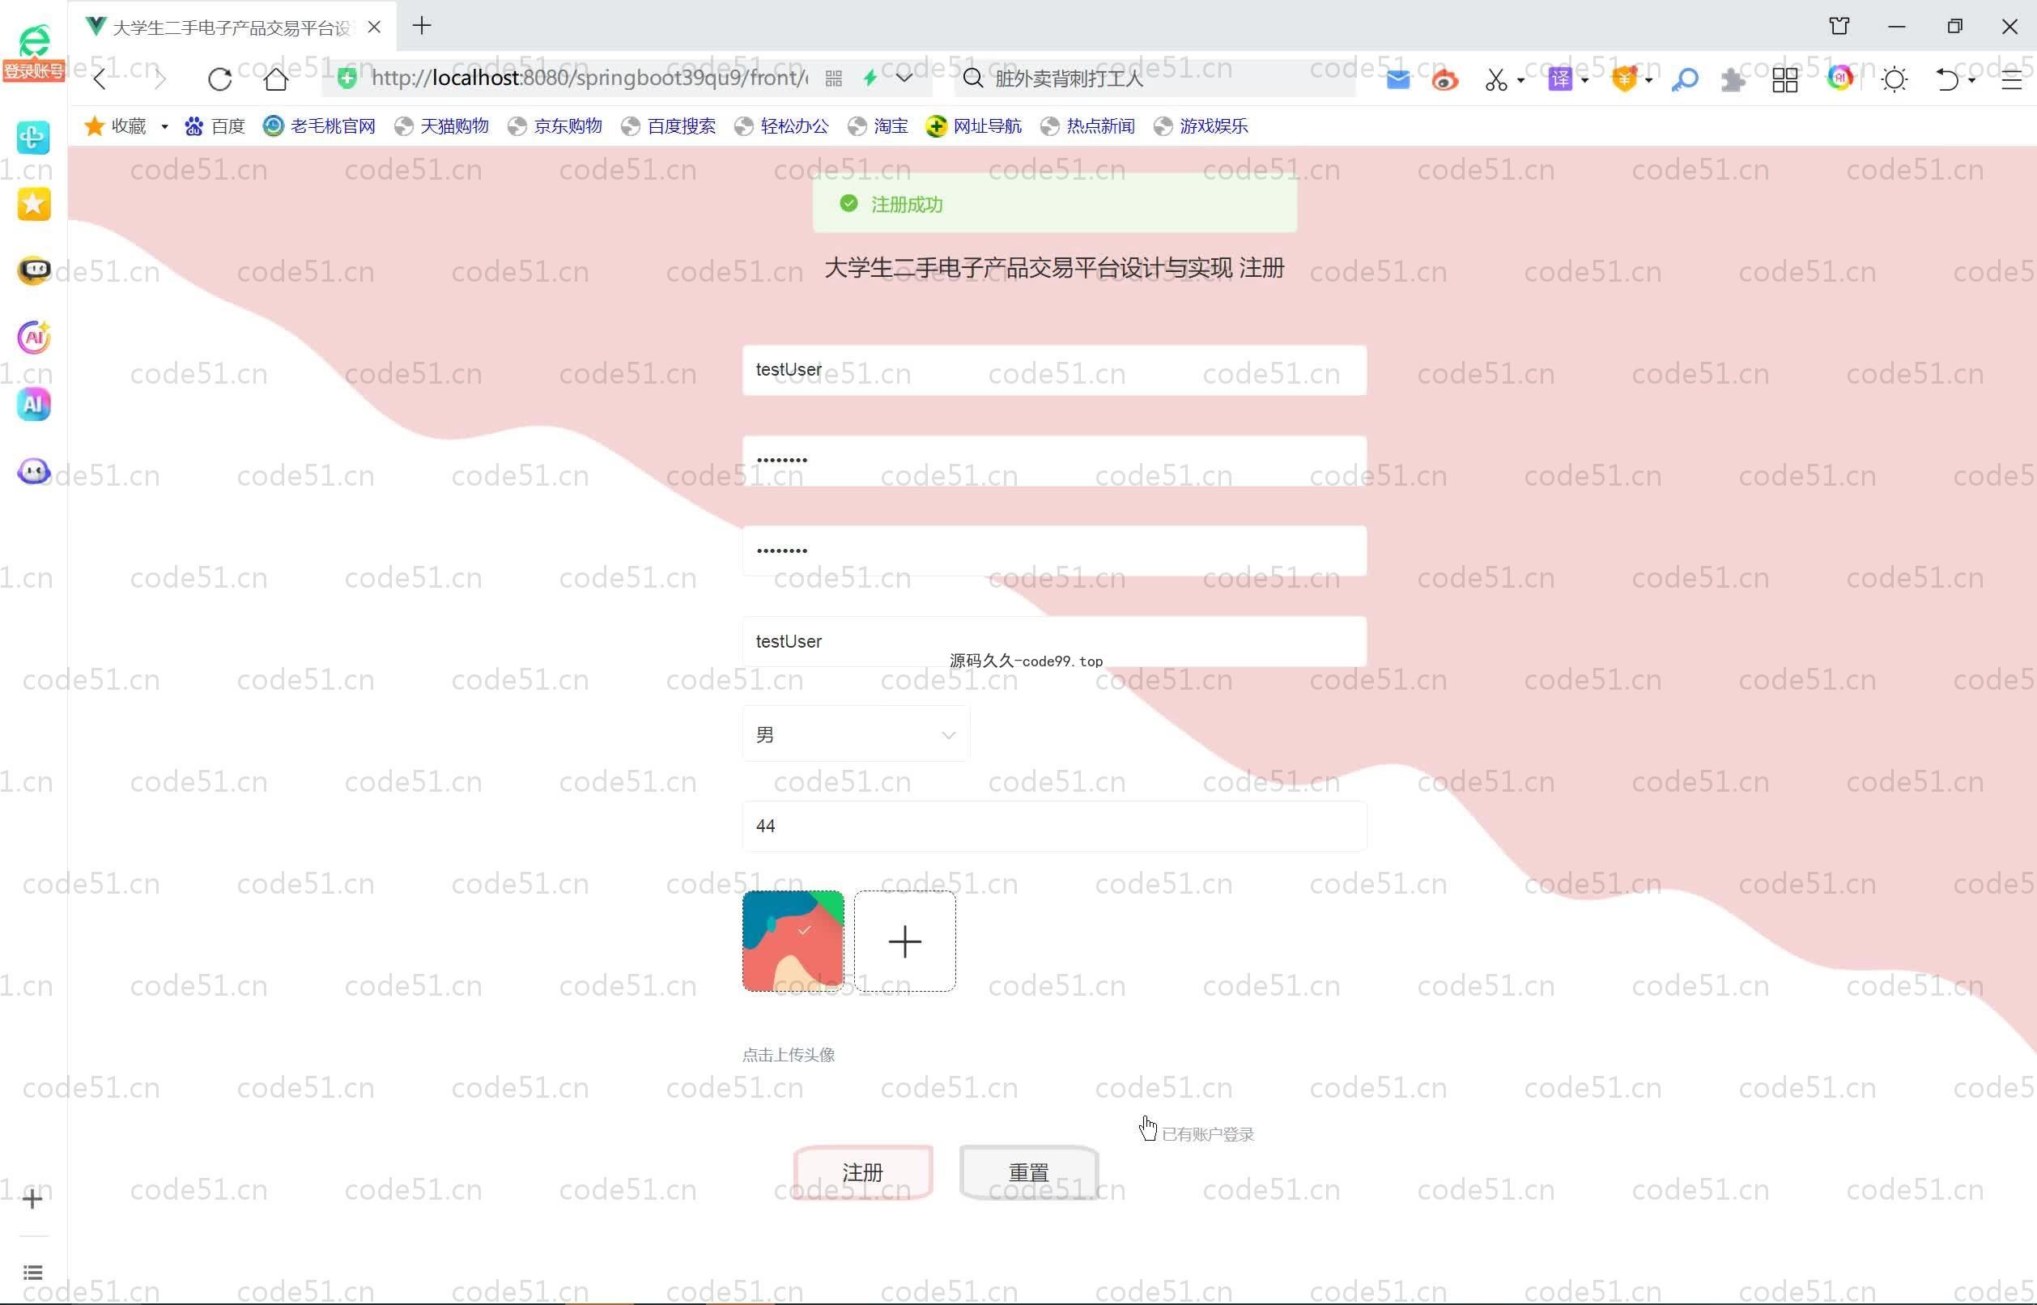Open the 百度 bookmark
This screenshot has width=2037, height=1305.
215,126
